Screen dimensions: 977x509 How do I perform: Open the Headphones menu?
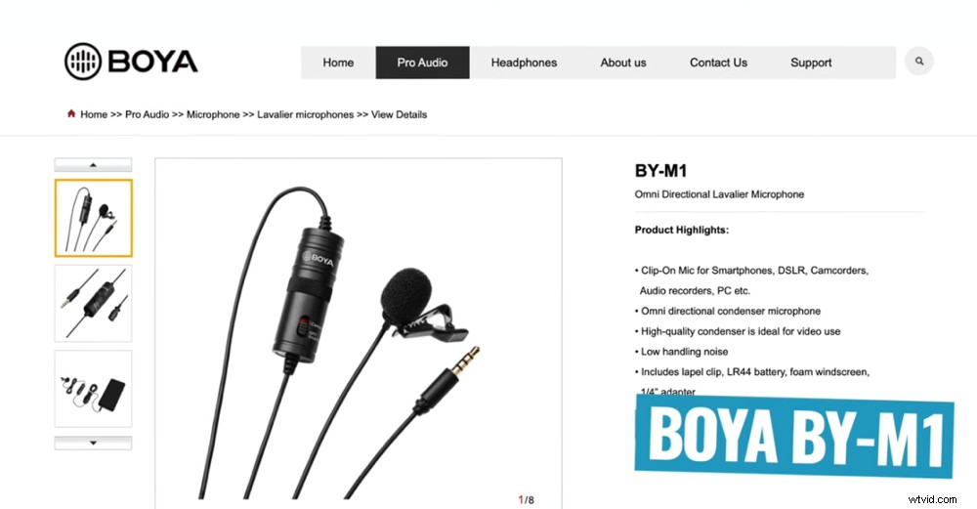point(524,63)
